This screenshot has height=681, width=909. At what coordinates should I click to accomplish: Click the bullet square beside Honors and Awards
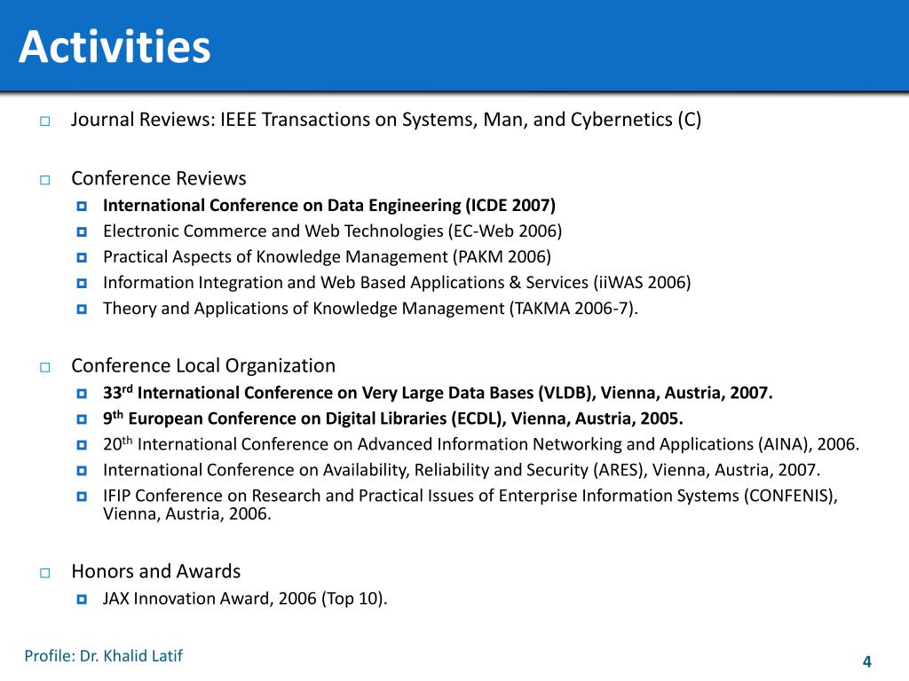45,574
